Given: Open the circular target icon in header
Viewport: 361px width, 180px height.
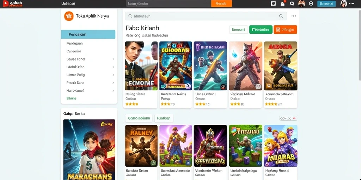Looking at the screenshot, I should 311,4.
